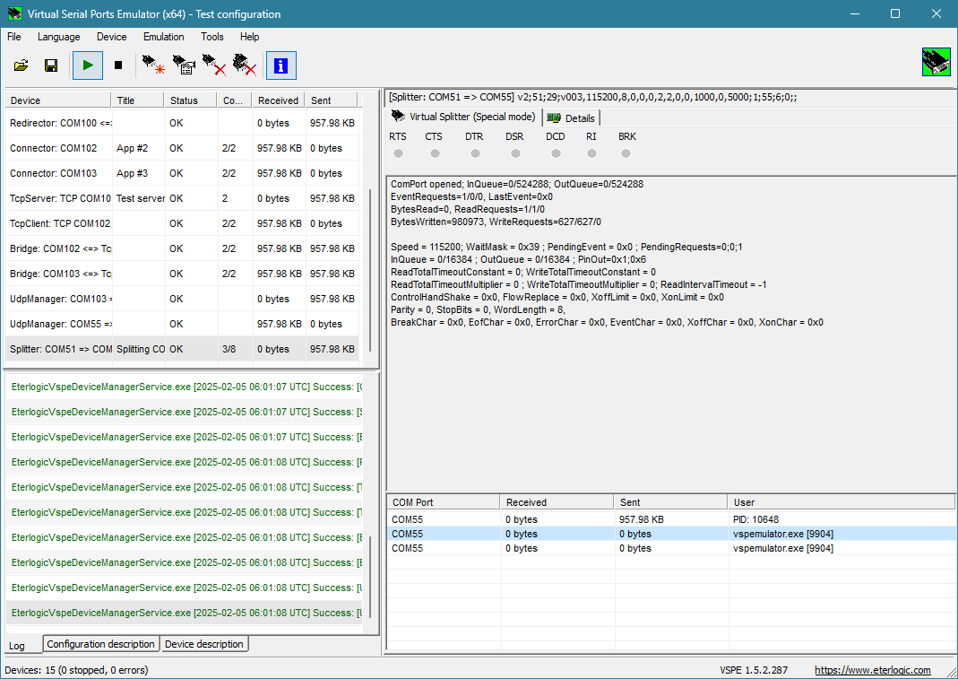This screenshot has height=679, width=958.
Task: Select the UdpManager: COM55 device row
Action: pyautogui.click(x=182, y=324)
